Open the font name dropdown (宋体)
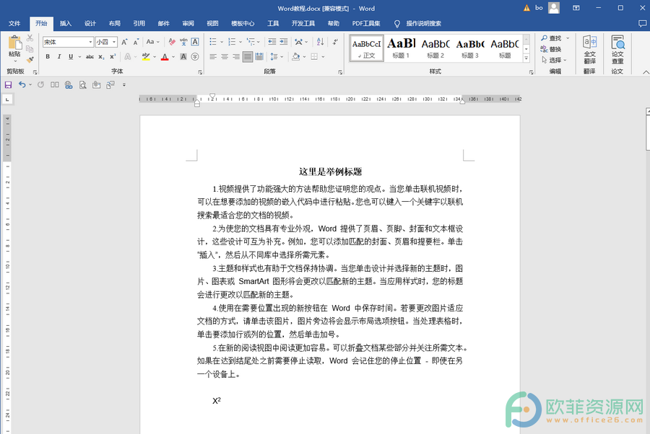650x434 pixels. [x=90, y=42]
